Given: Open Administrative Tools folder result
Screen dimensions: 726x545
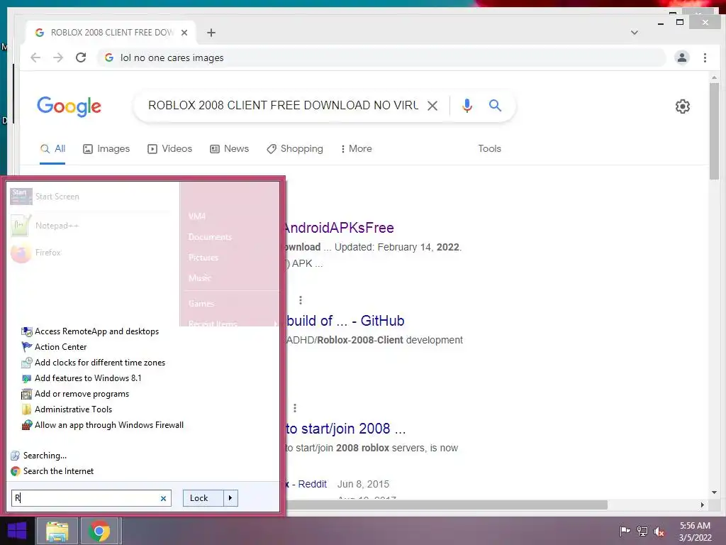Looking at the screenshot, I should 67,409.
